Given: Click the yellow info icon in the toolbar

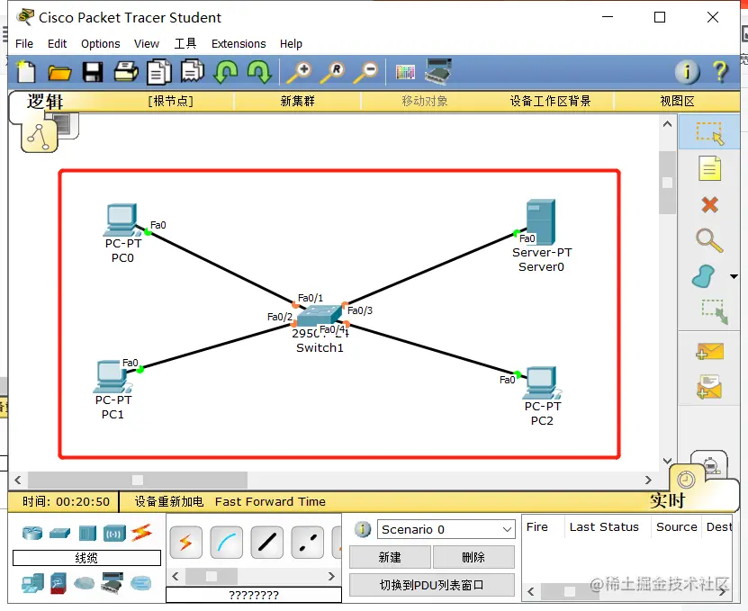Looking at the screenshot, I should click(688, 72).
